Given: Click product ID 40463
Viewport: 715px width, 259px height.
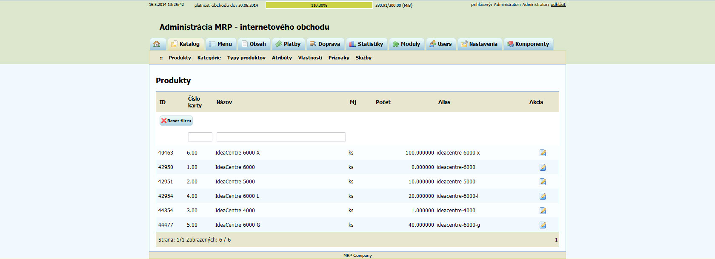Looking at the screenshot, I should click(x=166, y=153).
